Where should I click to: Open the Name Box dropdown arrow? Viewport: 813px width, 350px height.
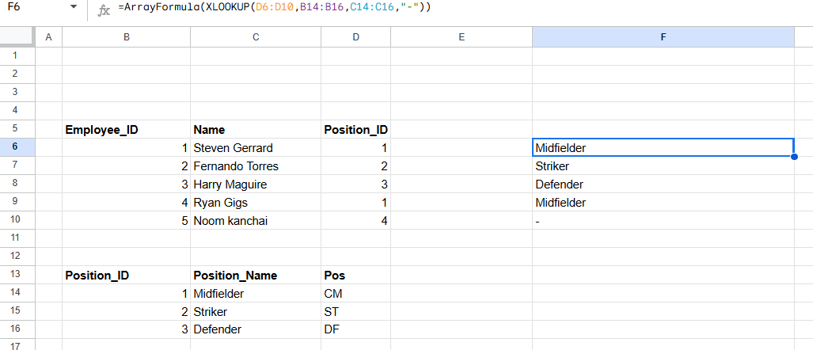coord(74,7)
